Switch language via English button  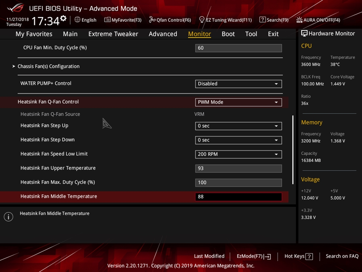point(85,20)
